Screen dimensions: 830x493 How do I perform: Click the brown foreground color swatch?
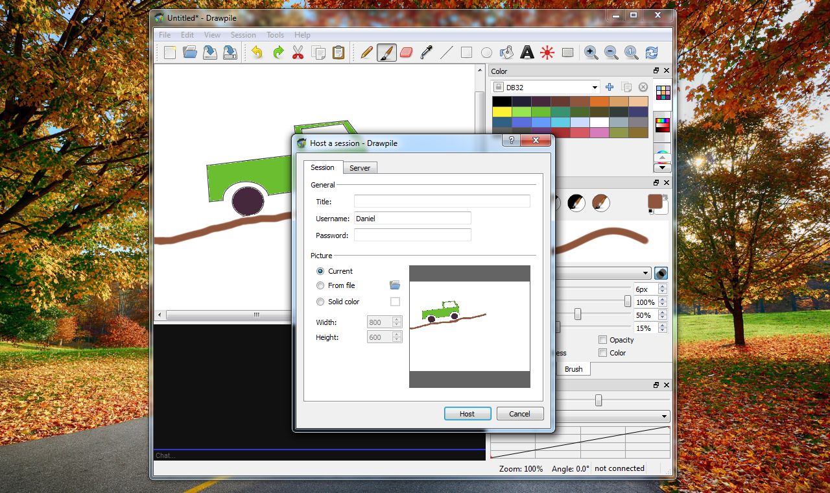(x=655, y=202)
